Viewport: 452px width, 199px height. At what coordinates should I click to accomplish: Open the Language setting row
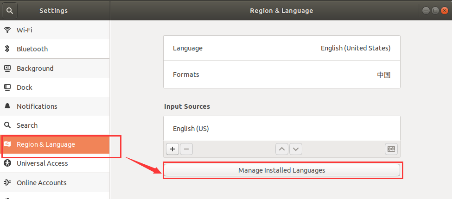[281, 48]
